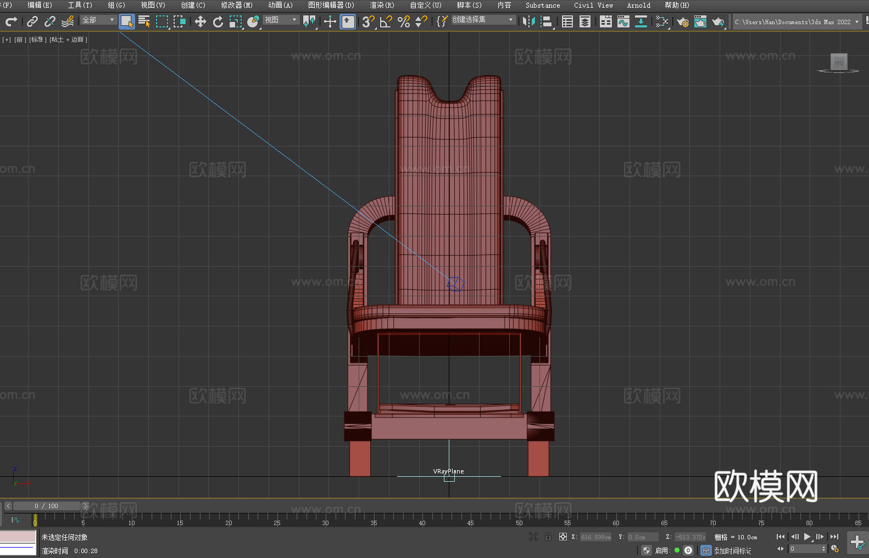Click the Go to Start playback button
Image resolution: width=869 pixels, height=558 pixels.
click(780, 537)
